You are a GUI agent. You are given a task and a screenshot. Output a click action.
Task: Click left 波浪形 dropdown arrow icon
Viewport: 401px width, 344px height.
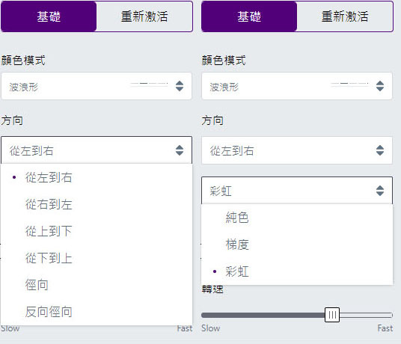[x=180, y=86]
